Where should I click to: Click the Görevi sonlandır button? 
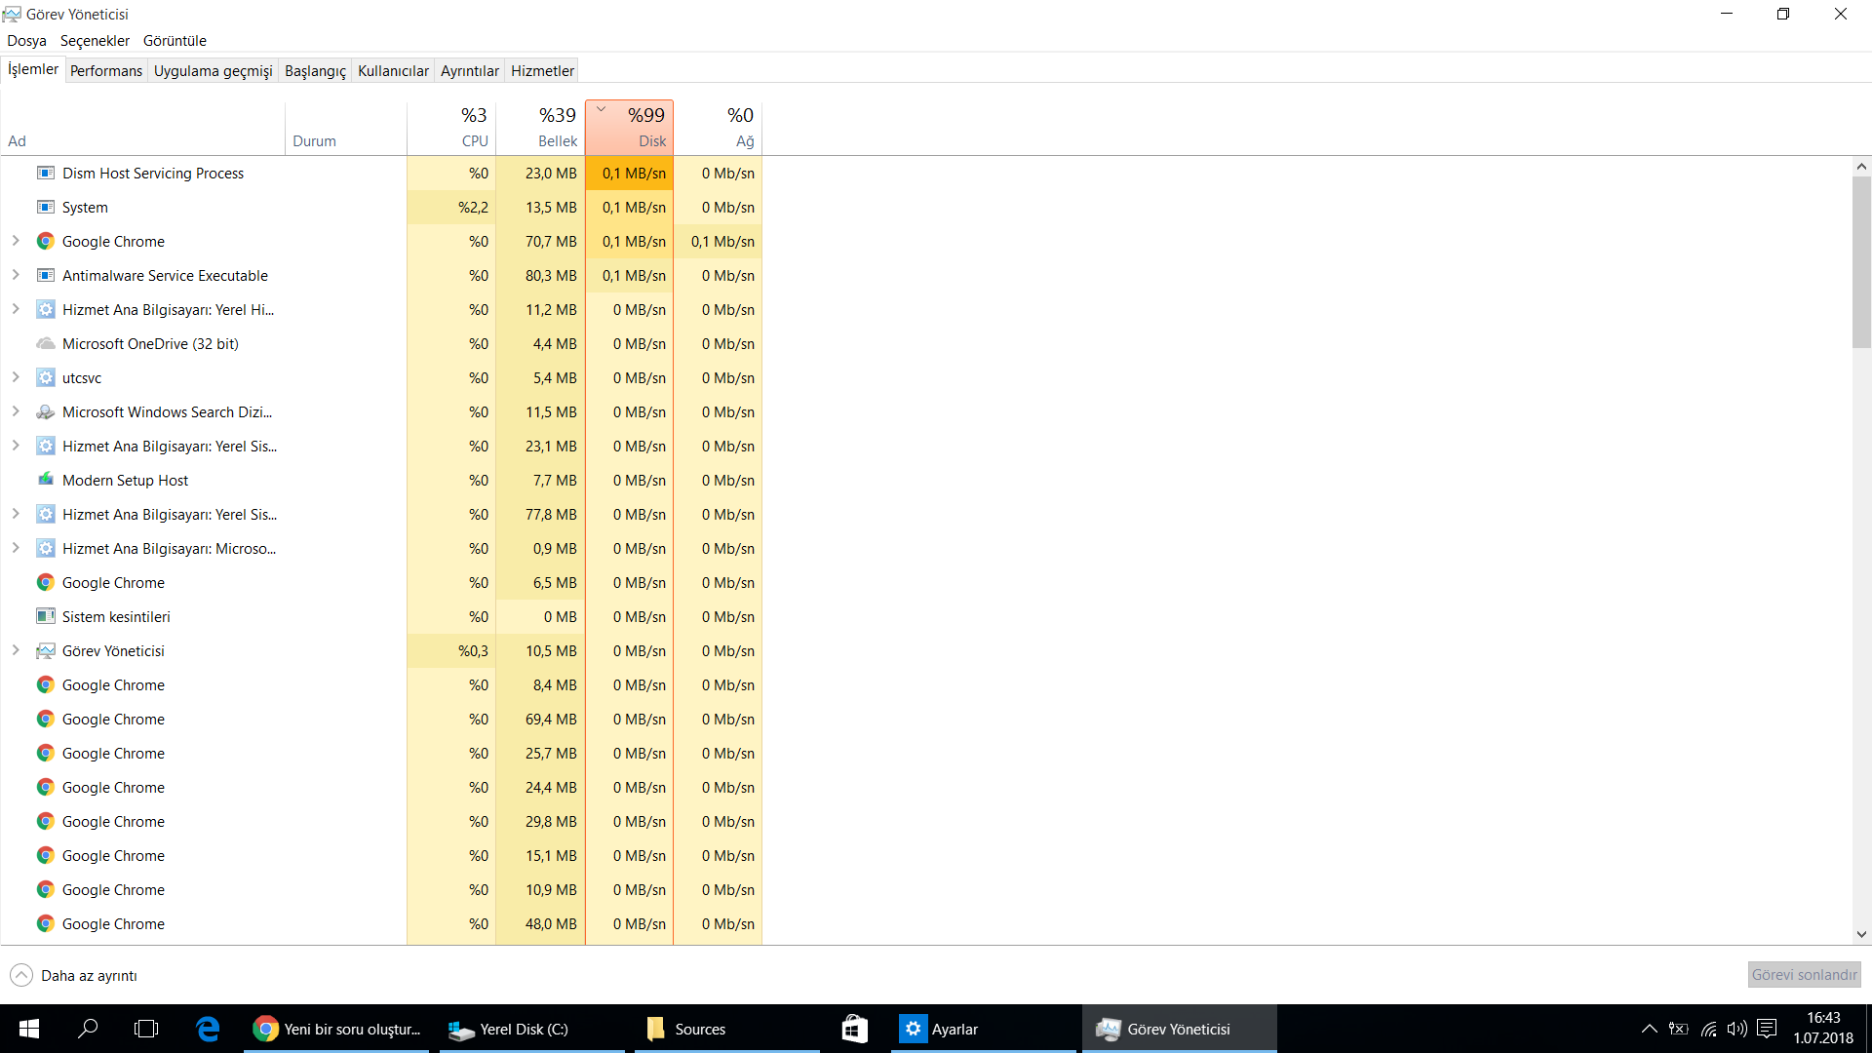[x=1804, y=975]
